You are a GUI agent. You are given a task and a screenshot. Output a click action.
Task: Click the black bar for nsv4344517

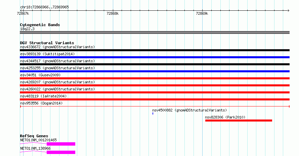pos(155,64)
